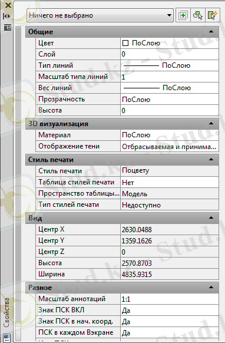The width and height of the screenshot is (225, 343).
Task: Toggle Знак ПСК ВКЛ value Да
Action: (x=170, y=310)
